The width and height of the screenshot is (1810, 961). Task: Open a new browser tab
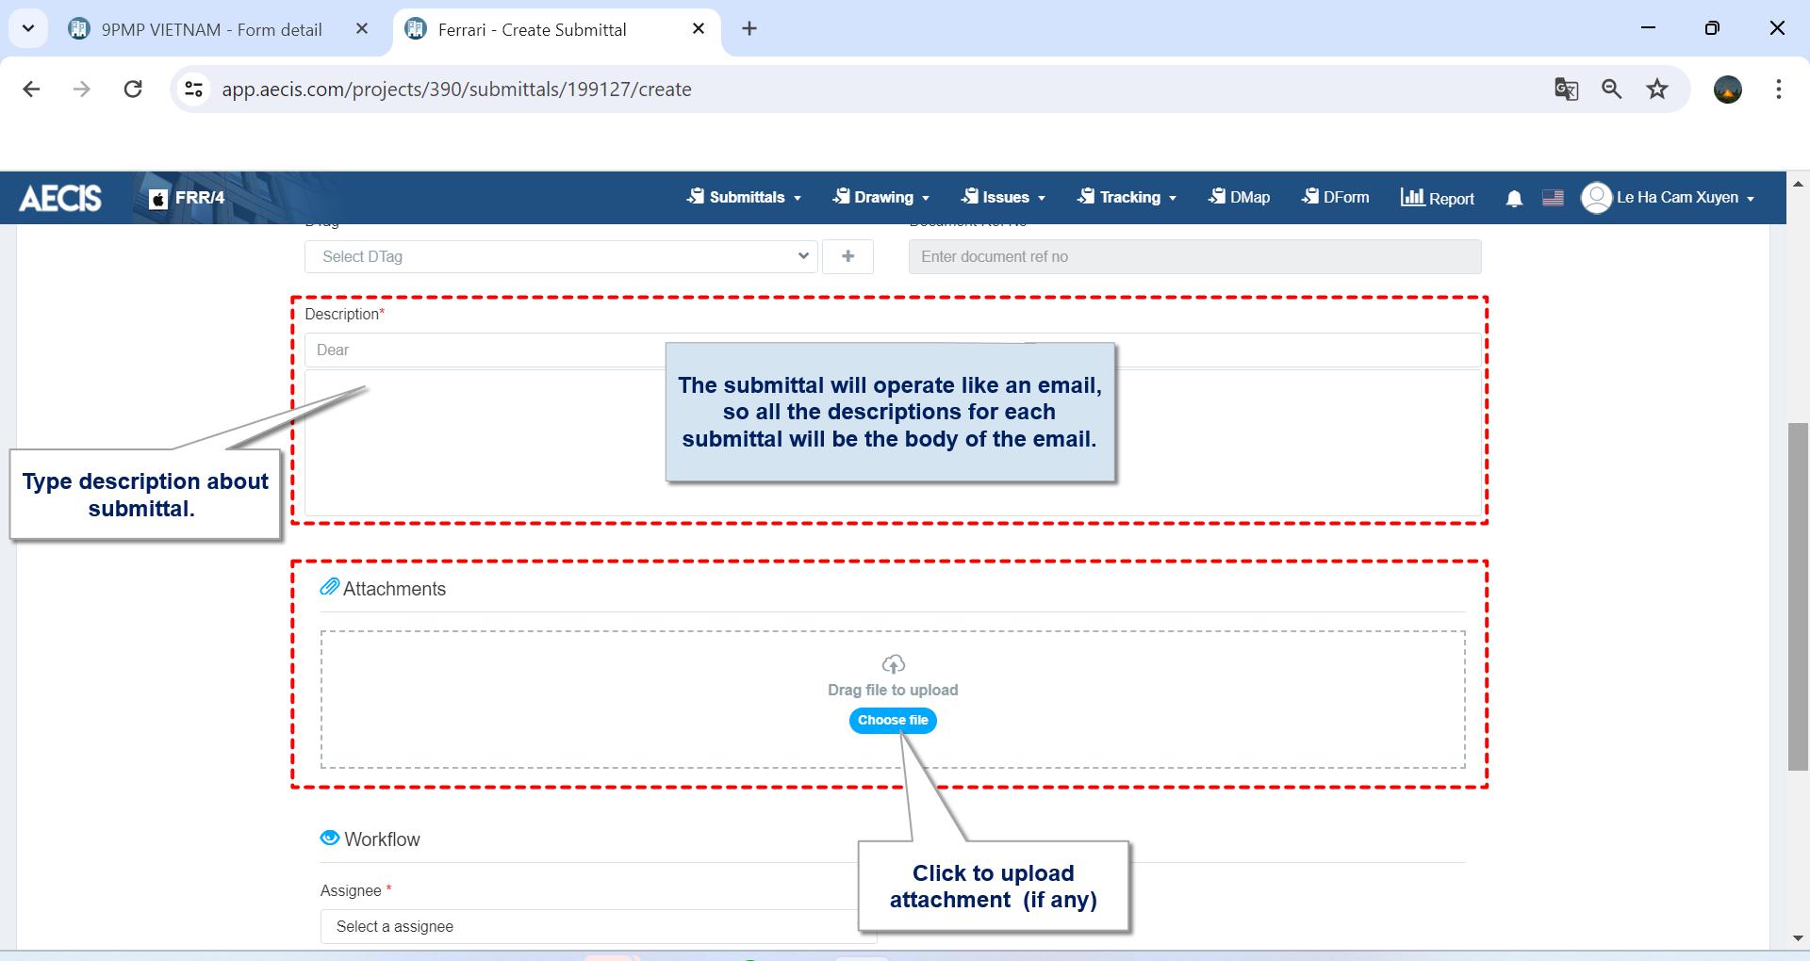pos(749,29)
